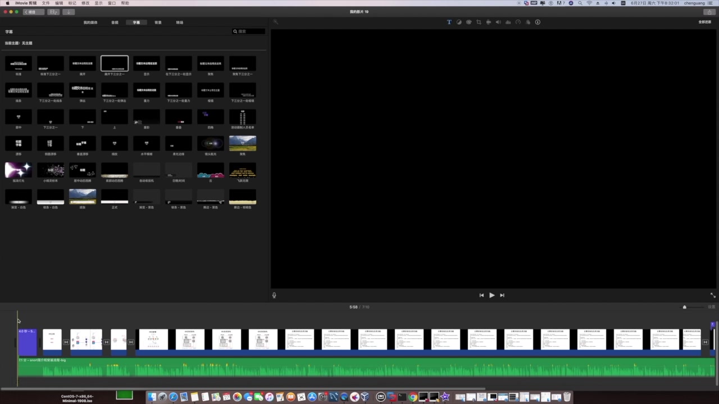Click the share export button
The height and width of the screenshot is (404, 719).
click(x=711, y=12)
